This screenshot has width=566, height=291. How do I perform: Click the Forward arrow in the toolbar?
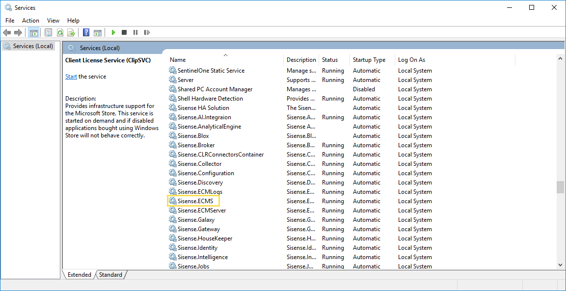coord(18,32)
